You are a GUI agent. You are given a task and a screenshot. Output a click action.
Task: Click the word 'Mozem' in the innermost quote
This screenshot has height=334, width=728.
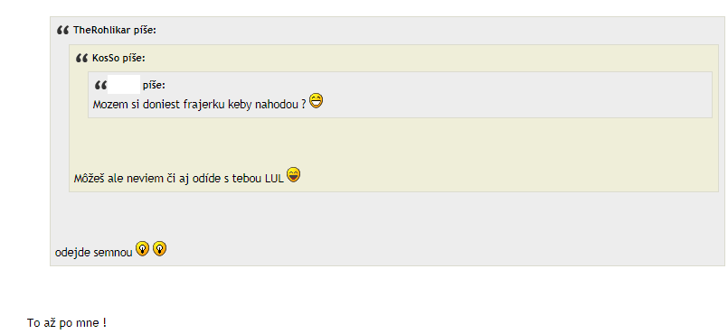(x=107, y=104)
